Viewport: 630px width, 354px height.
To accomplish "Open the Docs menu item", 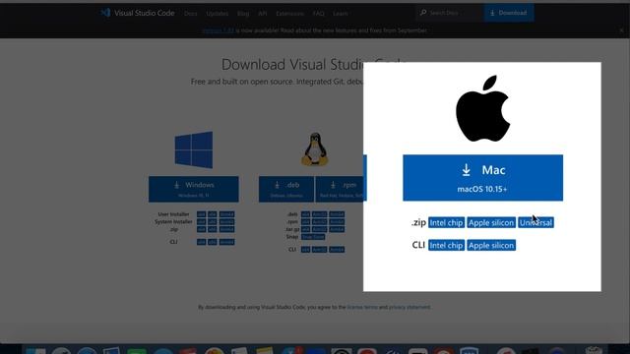I will [190, 14].
